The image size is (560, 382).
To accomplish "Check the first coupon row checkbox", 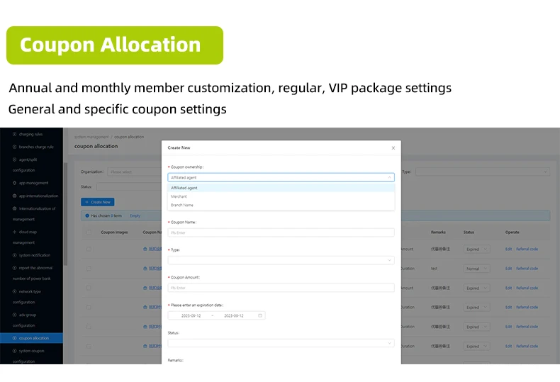I will pos(89,249).
